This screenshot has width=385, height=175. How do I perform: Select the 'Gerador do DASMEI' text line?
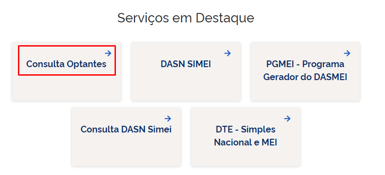(305, 77)
